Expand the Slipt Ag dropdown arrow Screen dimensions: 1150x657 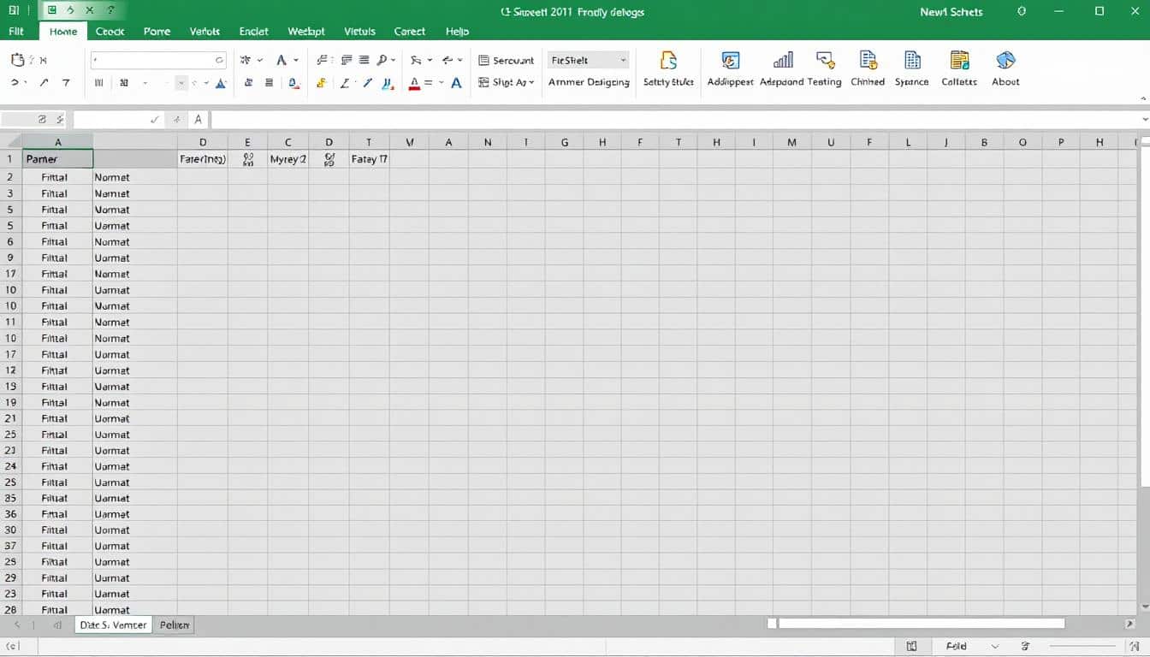click(531, 83)
